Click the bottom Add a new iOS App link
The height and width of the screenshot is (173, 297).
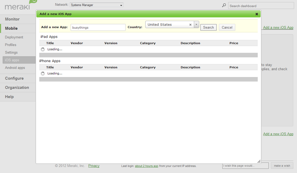point(278,134)
